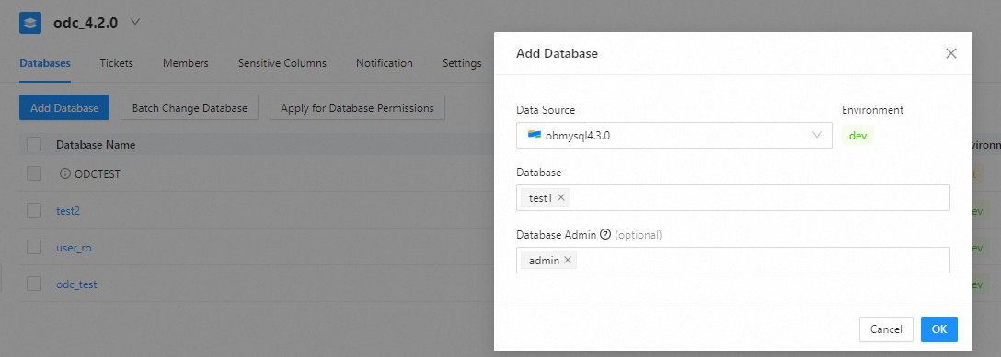Switch to the Tickets tab
1001x357 pixels.
point(116,63)
